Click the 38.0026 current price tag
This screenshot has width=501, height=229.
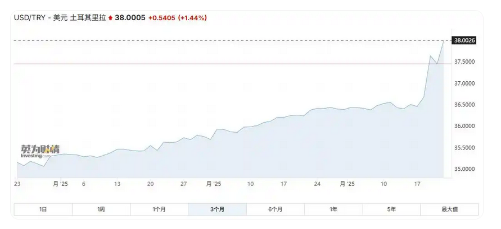(x=464, y=40)
